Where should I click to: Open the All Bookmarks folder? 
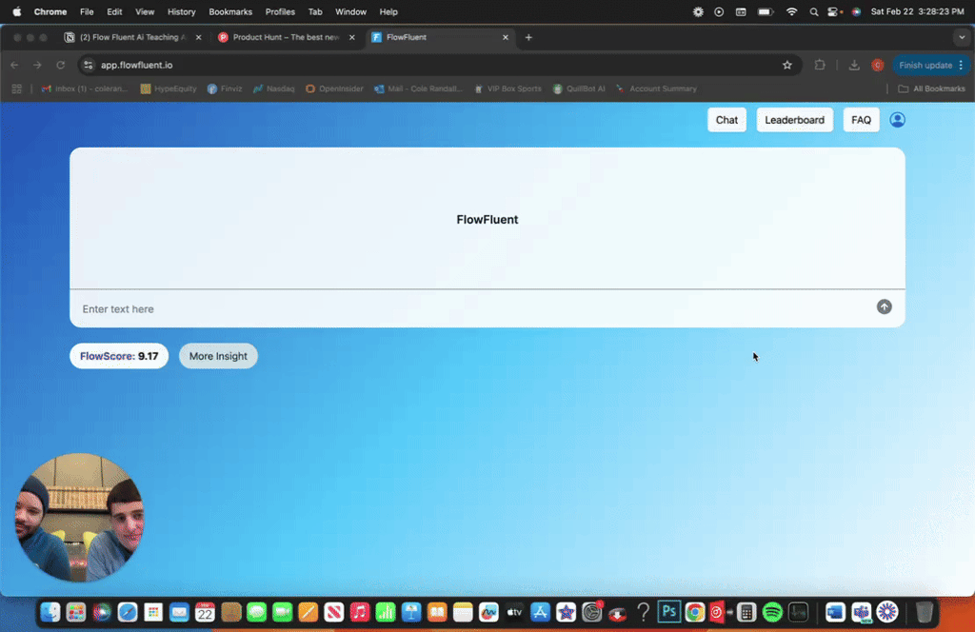931,89
